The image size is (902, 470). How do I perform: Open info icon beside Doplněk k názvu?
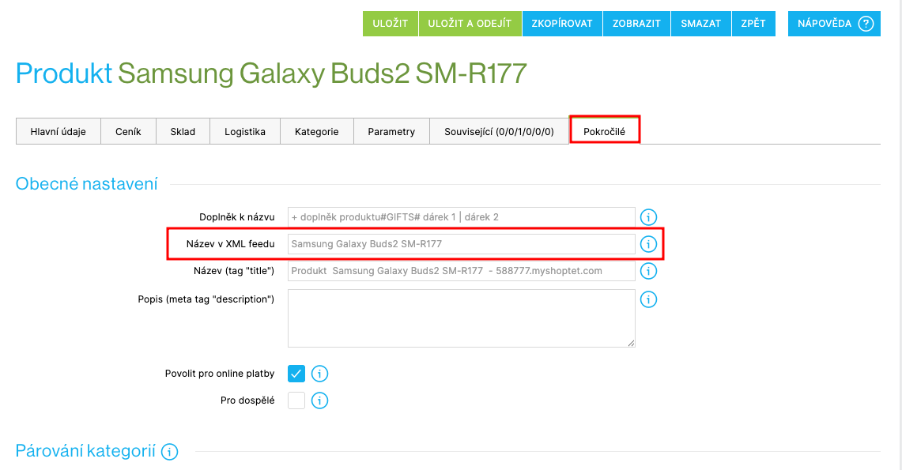click(x=648, y=217)
